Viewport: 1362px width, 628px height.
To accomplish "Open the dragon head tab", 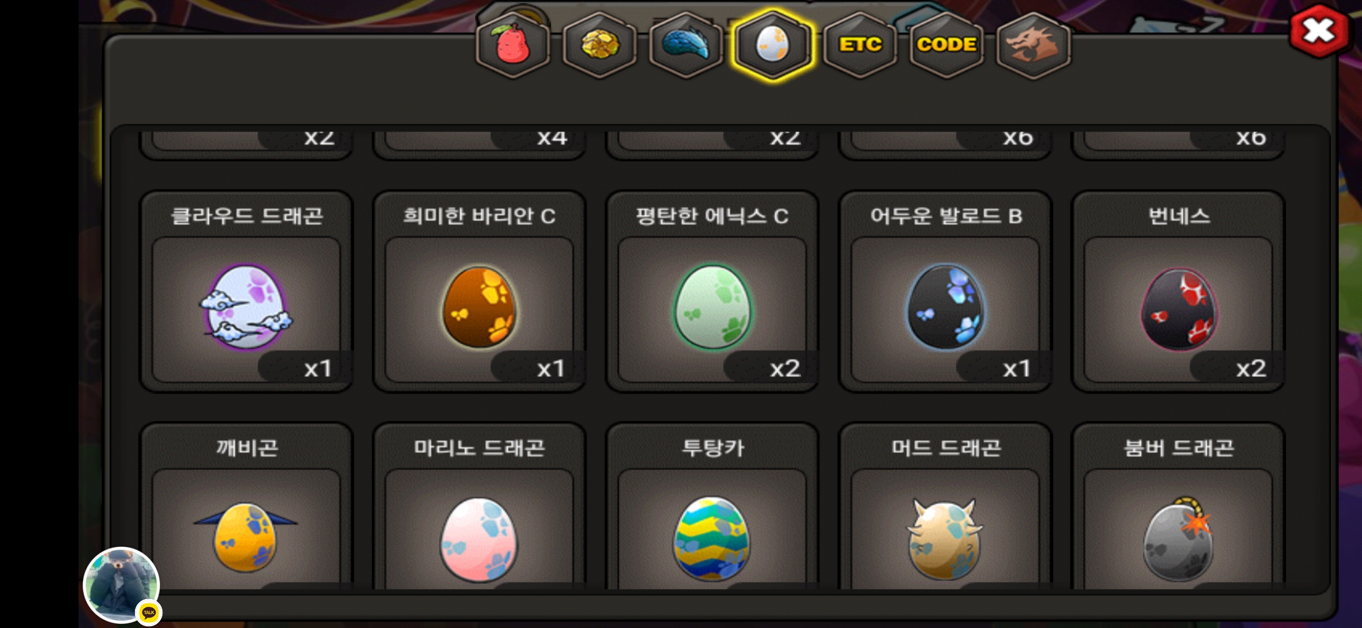I will point(1033,45).
